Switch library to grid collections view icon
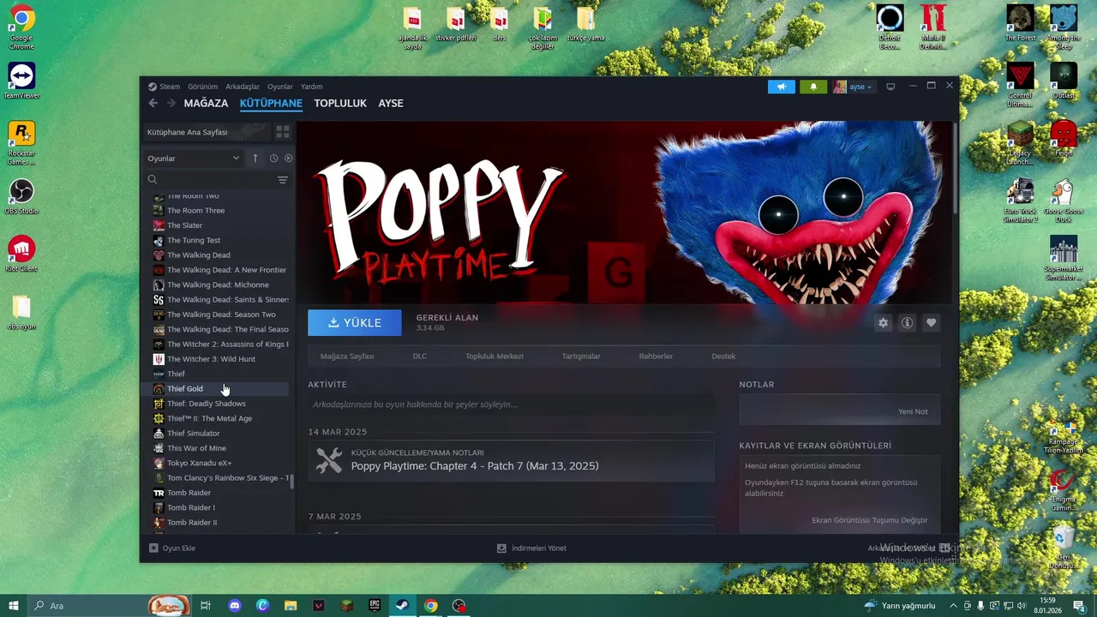Image resolution: width=1097 pixels, height=617 pixels. (282, 132)
